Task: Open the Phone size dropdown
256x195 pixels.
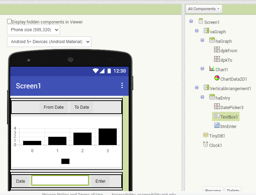Action: [33, 30]
